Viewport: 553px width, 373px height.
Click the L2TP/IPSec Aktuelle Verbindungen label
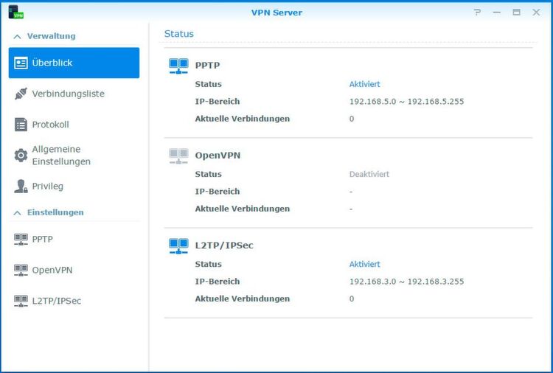(x=243, y=299)
